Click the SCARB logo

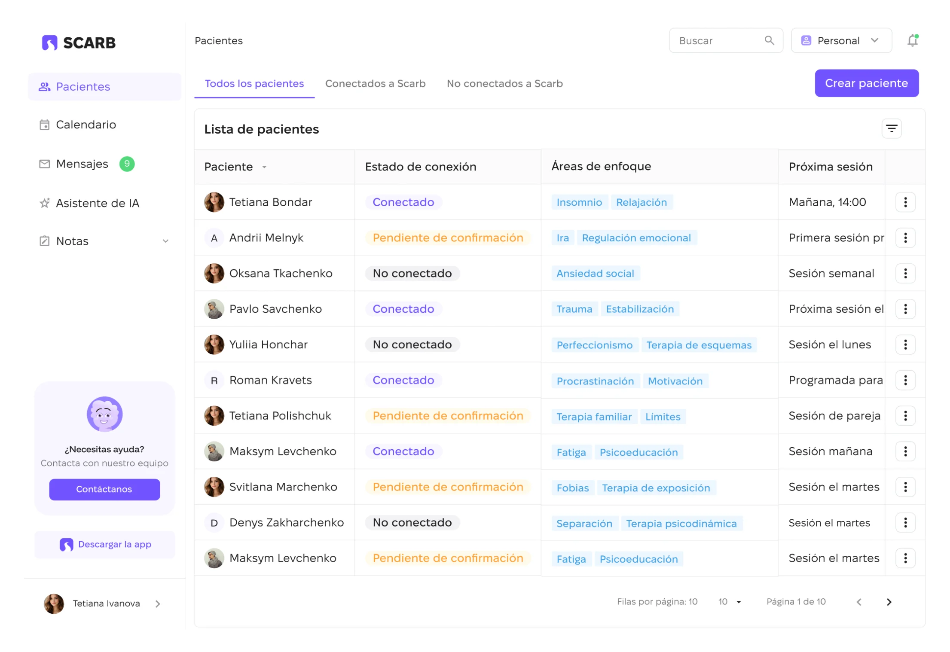coord(79,43)
